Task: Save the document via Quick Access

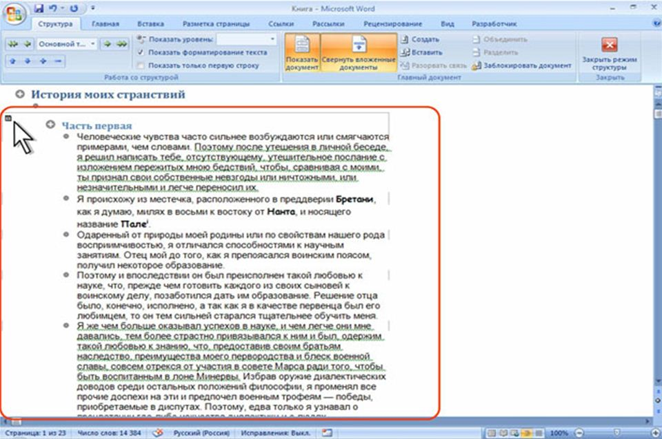Action: pyautogui.click(x=39, y=8)
